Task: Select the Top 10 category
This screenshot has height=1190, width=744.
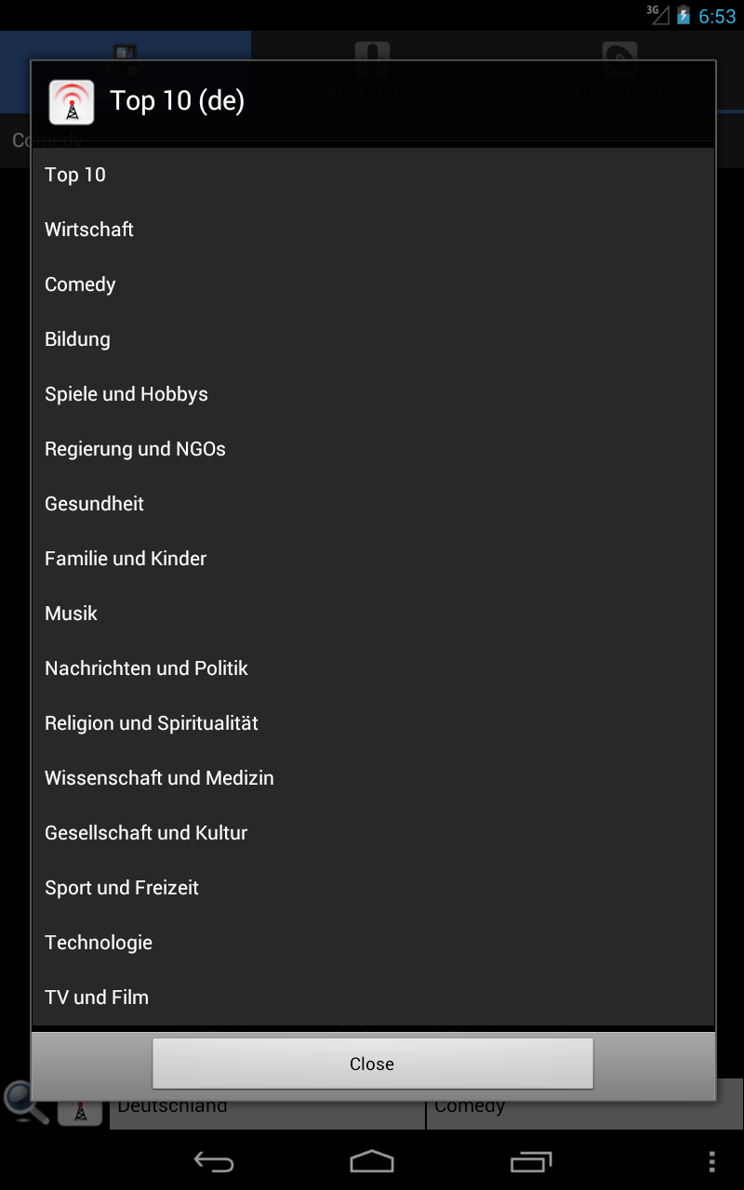Action: click(x=373, y=175)
